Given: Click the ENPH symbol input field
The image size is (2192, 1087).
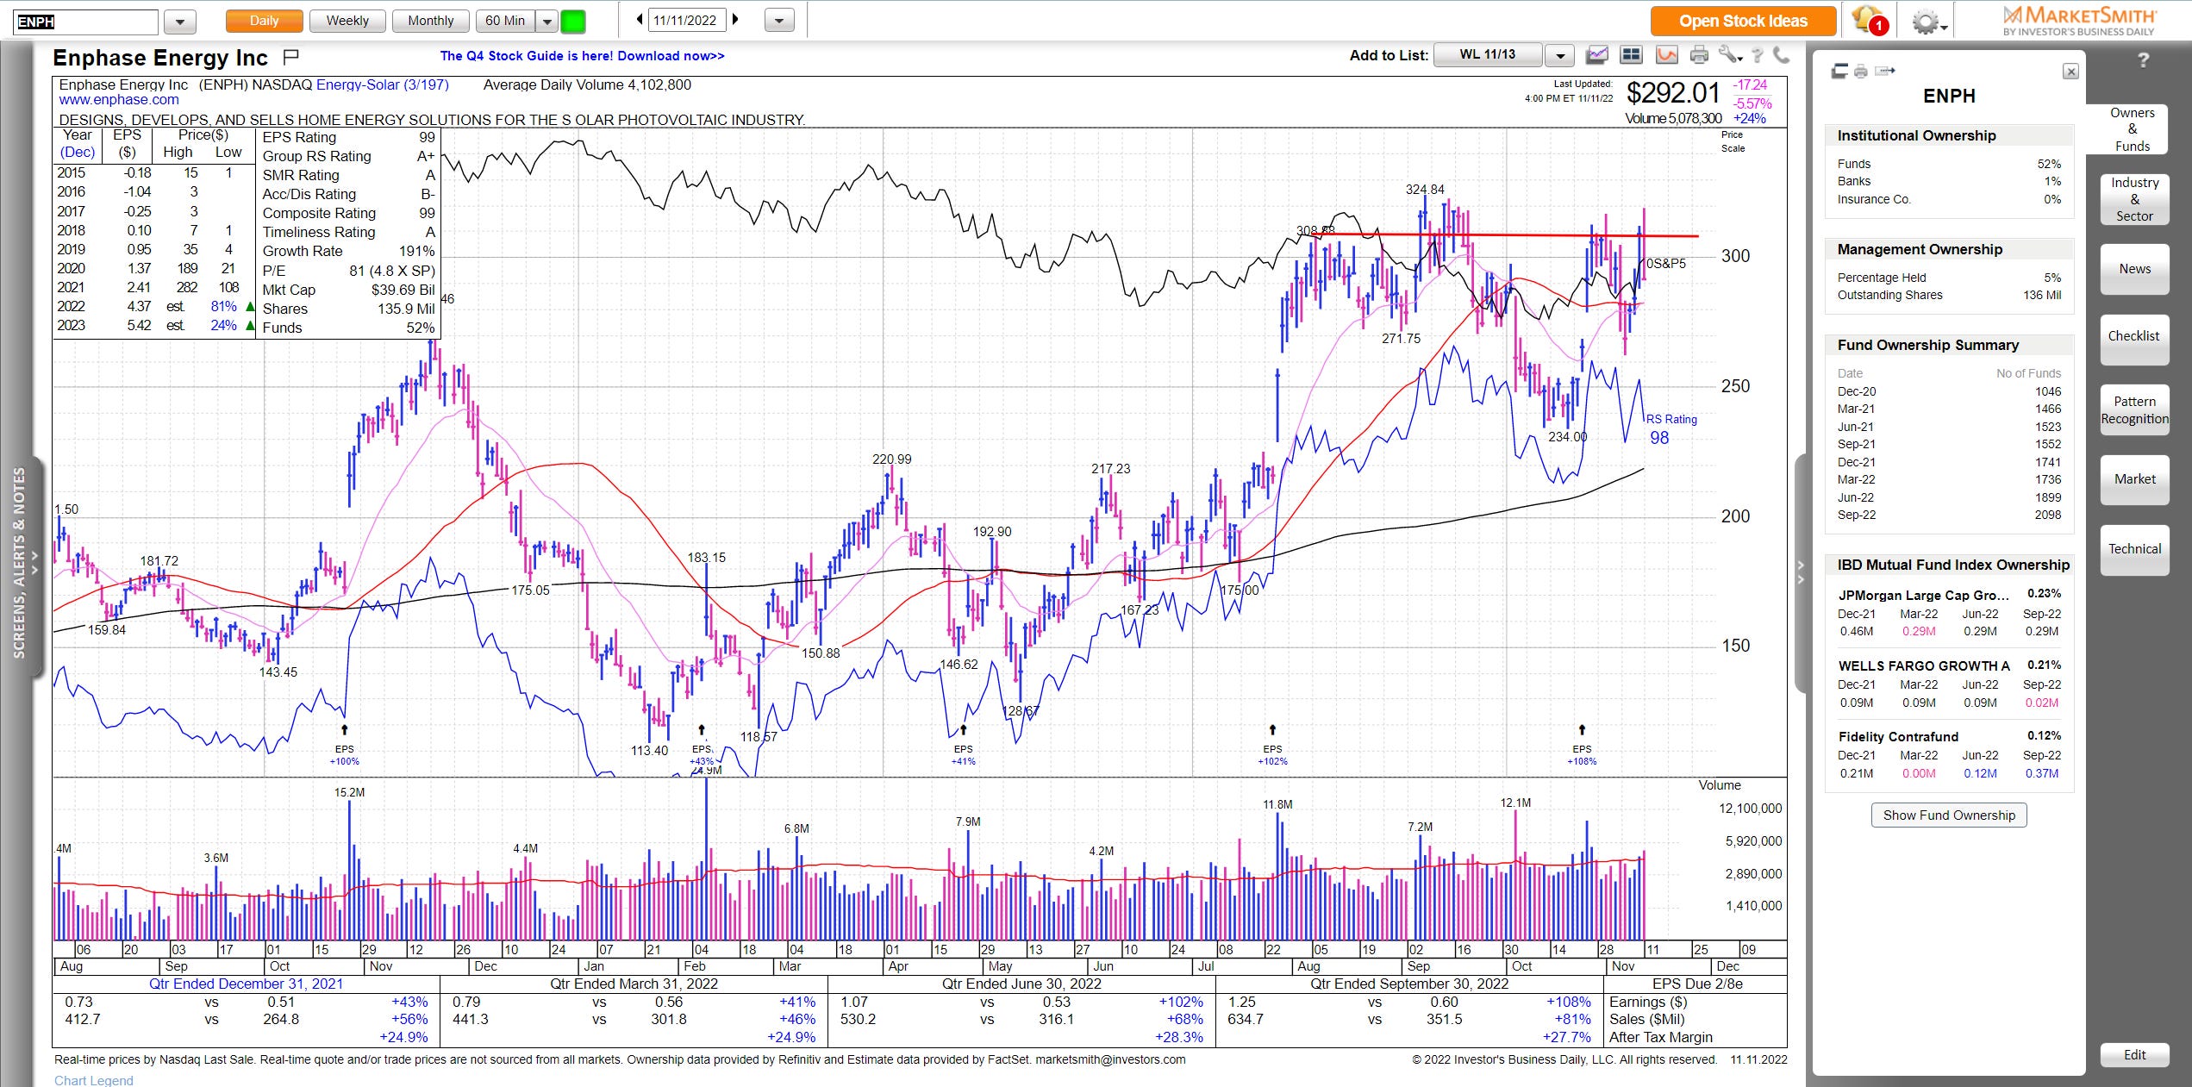Looking at the screenshot, I should 85,22.
